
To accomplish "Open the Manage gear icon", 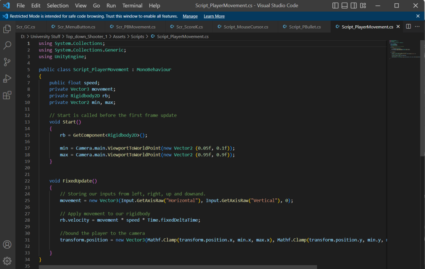I will pos(7,261).
